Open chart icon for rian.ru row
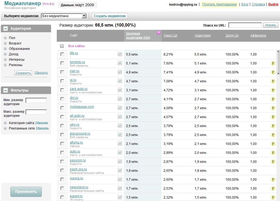 [120, 72]
